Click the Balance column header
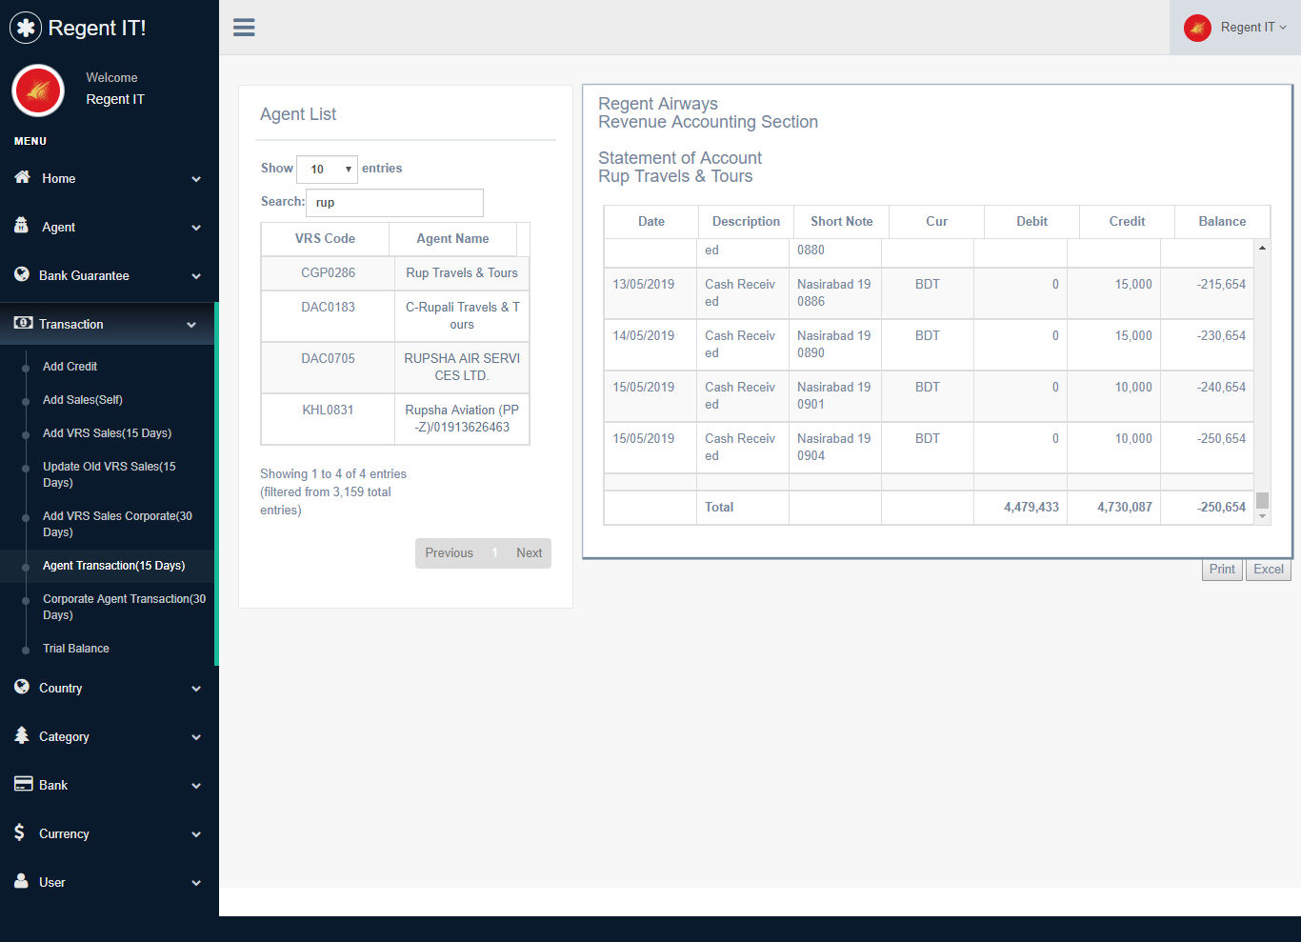 (1222, 222)
